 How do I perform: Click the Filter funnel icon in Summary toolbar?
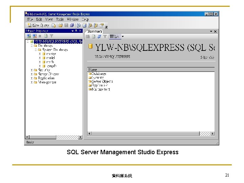[105, 37]
